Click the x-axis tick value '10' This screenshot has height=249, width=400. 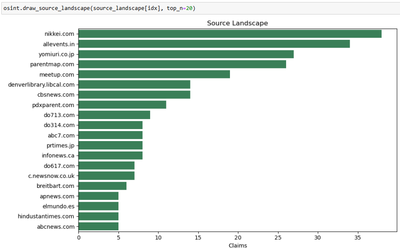click(x=158, y=237)
